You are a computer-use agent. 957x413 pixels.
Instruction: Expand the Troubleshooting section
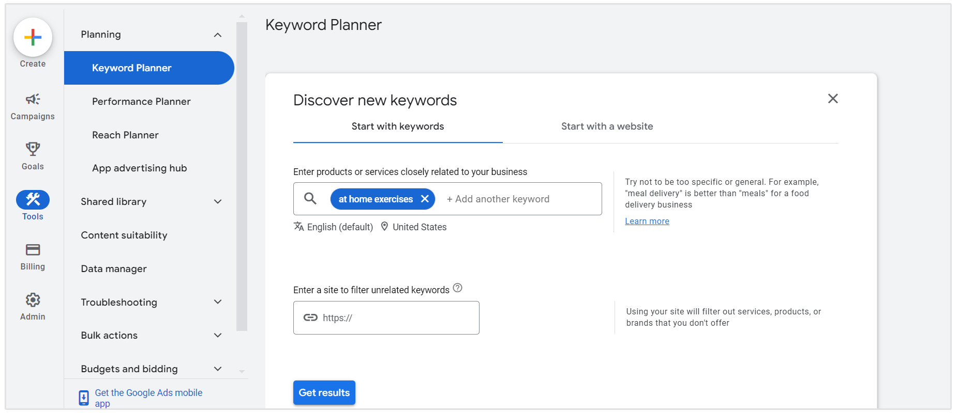[218, 302]
